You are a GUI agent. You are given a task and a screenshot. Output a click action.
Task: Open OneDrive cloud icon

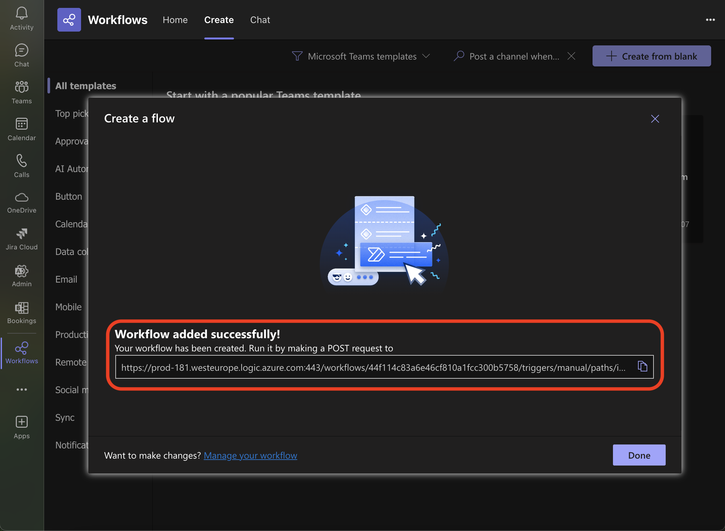pyautogui.click(x=22, y=202)
